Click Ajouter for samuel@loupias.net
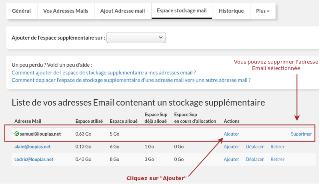The height and width of the screenshot is (184, 320). click(x=232, y=134)
